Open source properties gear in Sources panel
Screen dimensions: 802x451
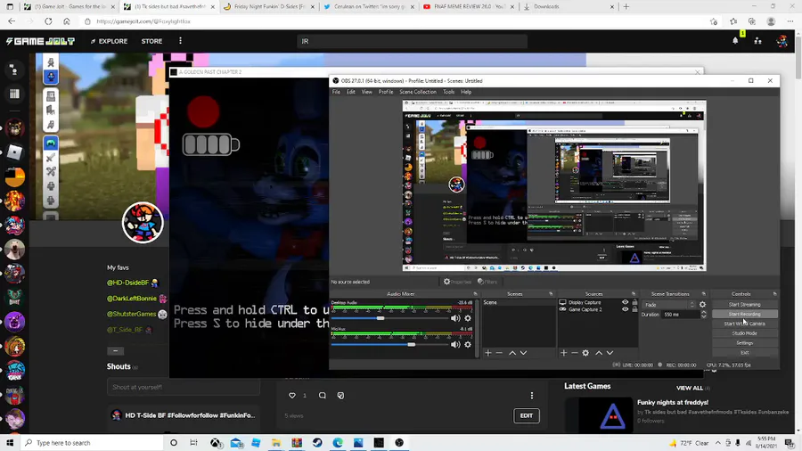pos(585,353)
